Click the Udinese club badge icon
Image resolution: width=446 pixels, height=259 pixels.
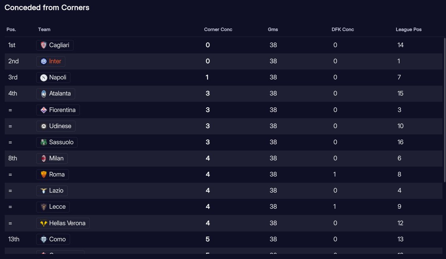pos(44,126)
